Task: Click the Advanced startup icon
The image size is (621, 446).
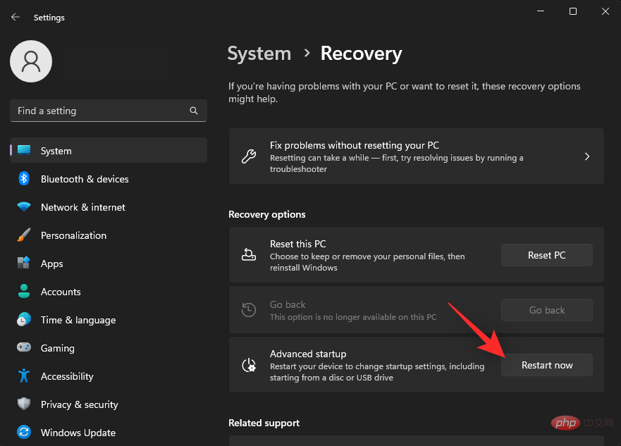Action: [x=248, y=365]
